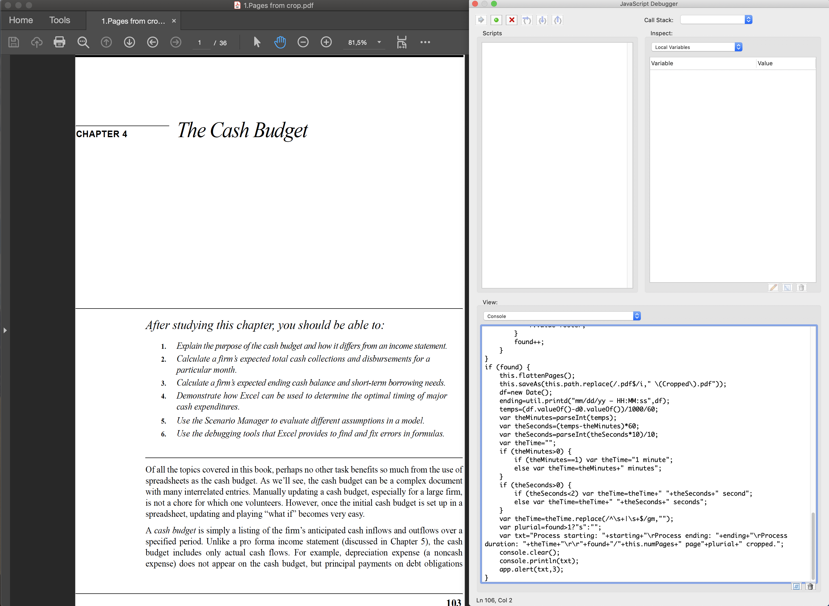Click the page number input field
Screen dimensions: 829x606
point(200,43)
